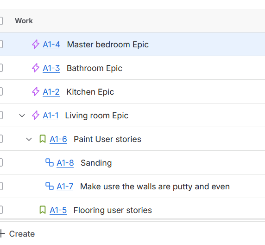Select the text 'Master bedroom Epic'
Screen dimensions: 265x245
tap(108, 45)
